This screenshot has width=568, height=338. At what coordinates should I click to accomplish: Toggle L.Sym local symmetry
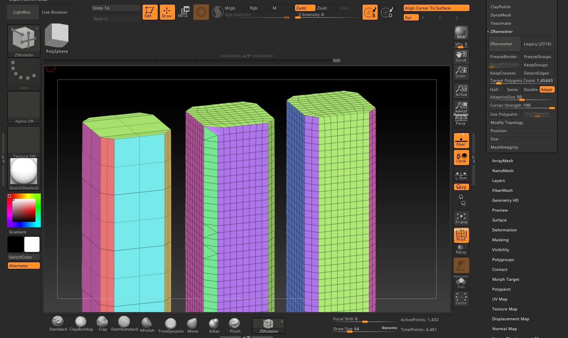461,175
